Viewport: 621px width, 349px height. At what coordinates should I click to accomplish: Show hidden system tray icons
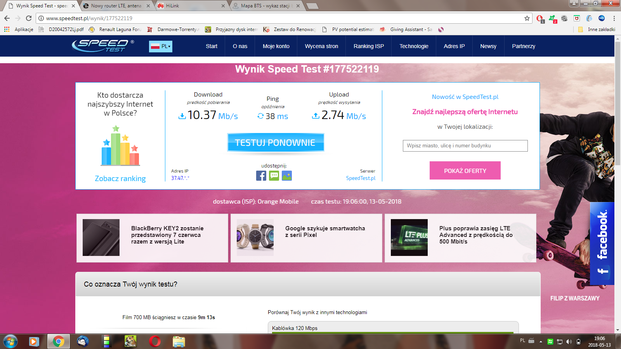click(x=541, y=342)
